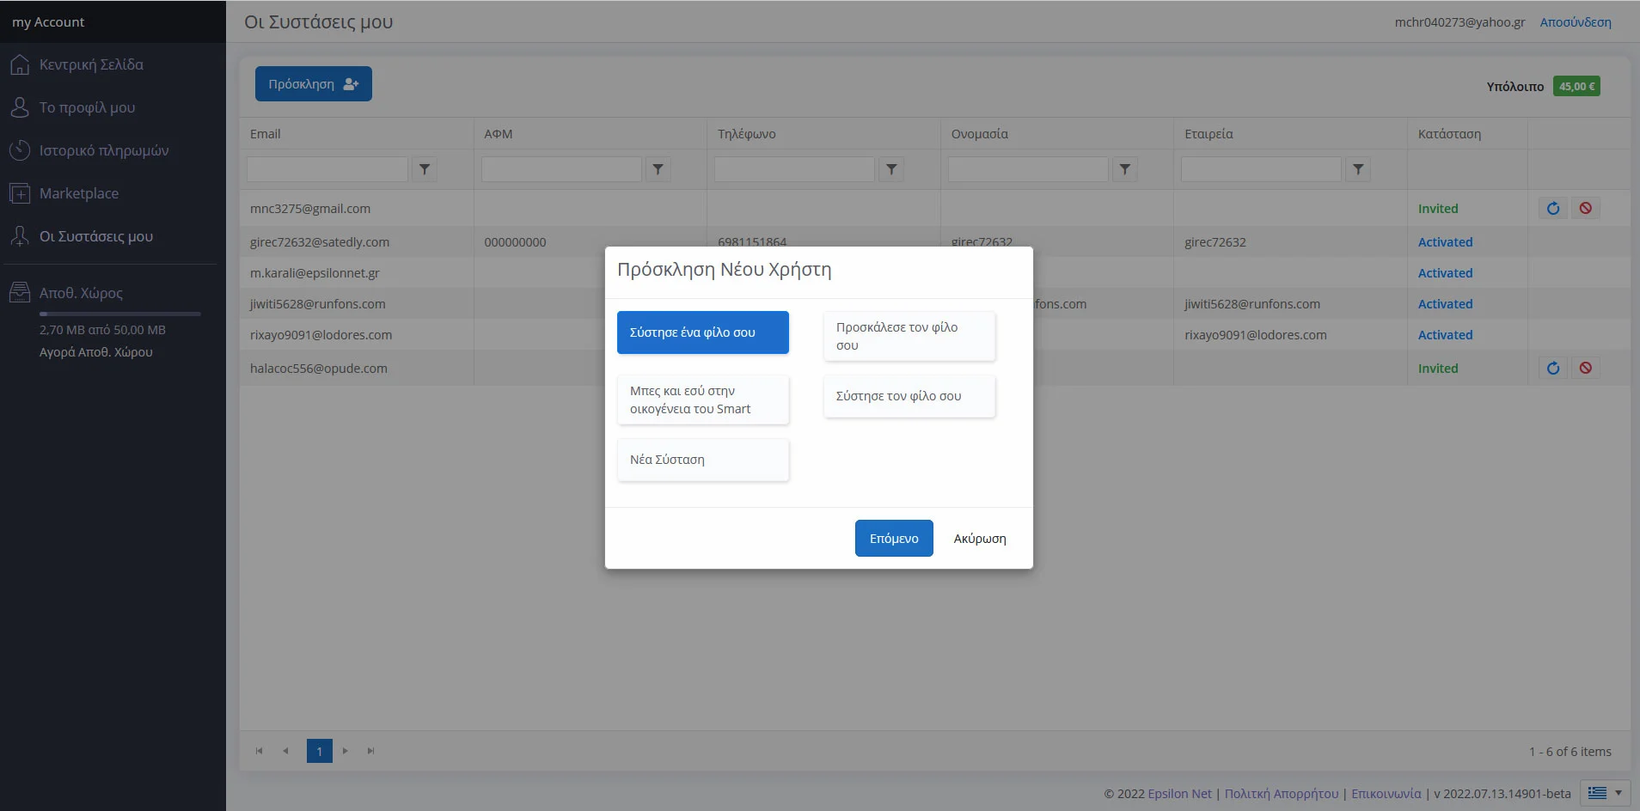
Task: Go to the last page of results
Action: click(x=370, y=751)
